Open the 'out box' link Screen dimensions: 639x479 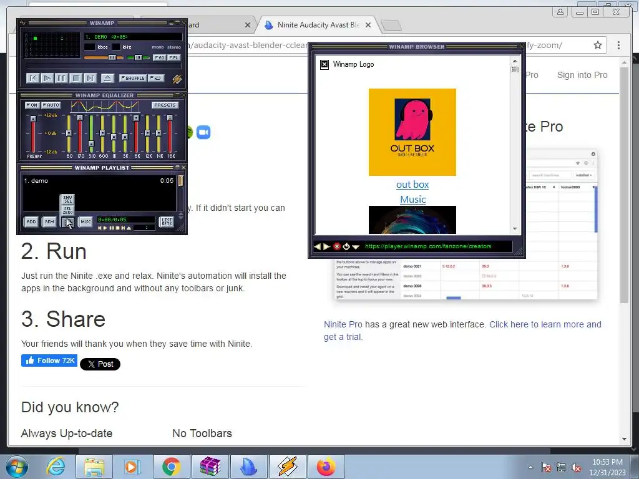[x=412, y=185]
